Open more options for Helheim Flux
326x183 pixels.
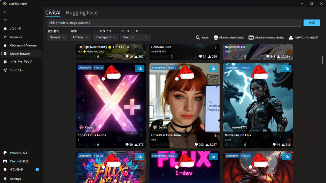(215, 47)
